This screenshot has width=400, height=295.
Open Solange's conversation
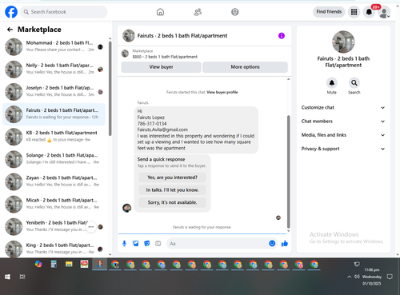54,159
